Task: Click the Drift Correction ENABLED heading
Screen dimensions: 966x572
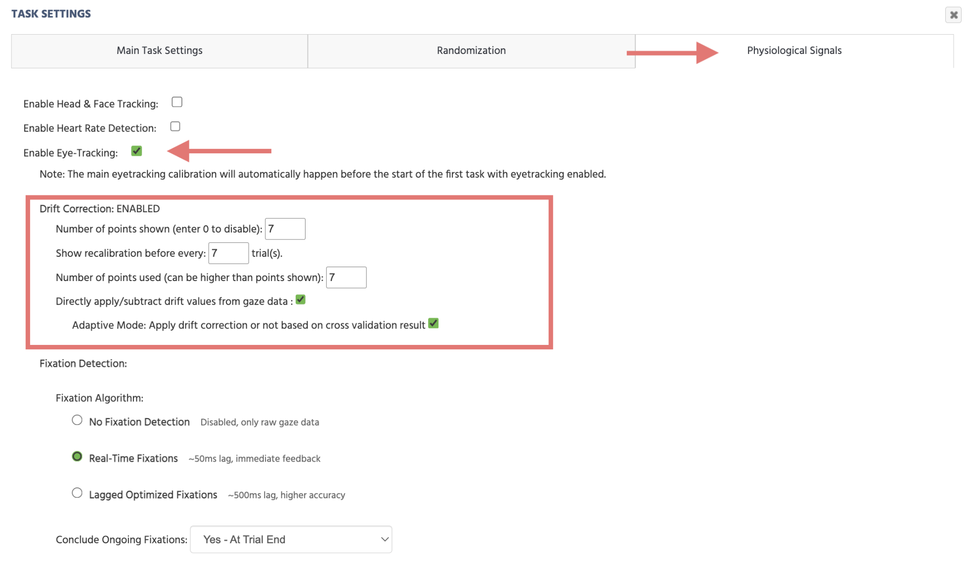Action: [x=99, y=208]
